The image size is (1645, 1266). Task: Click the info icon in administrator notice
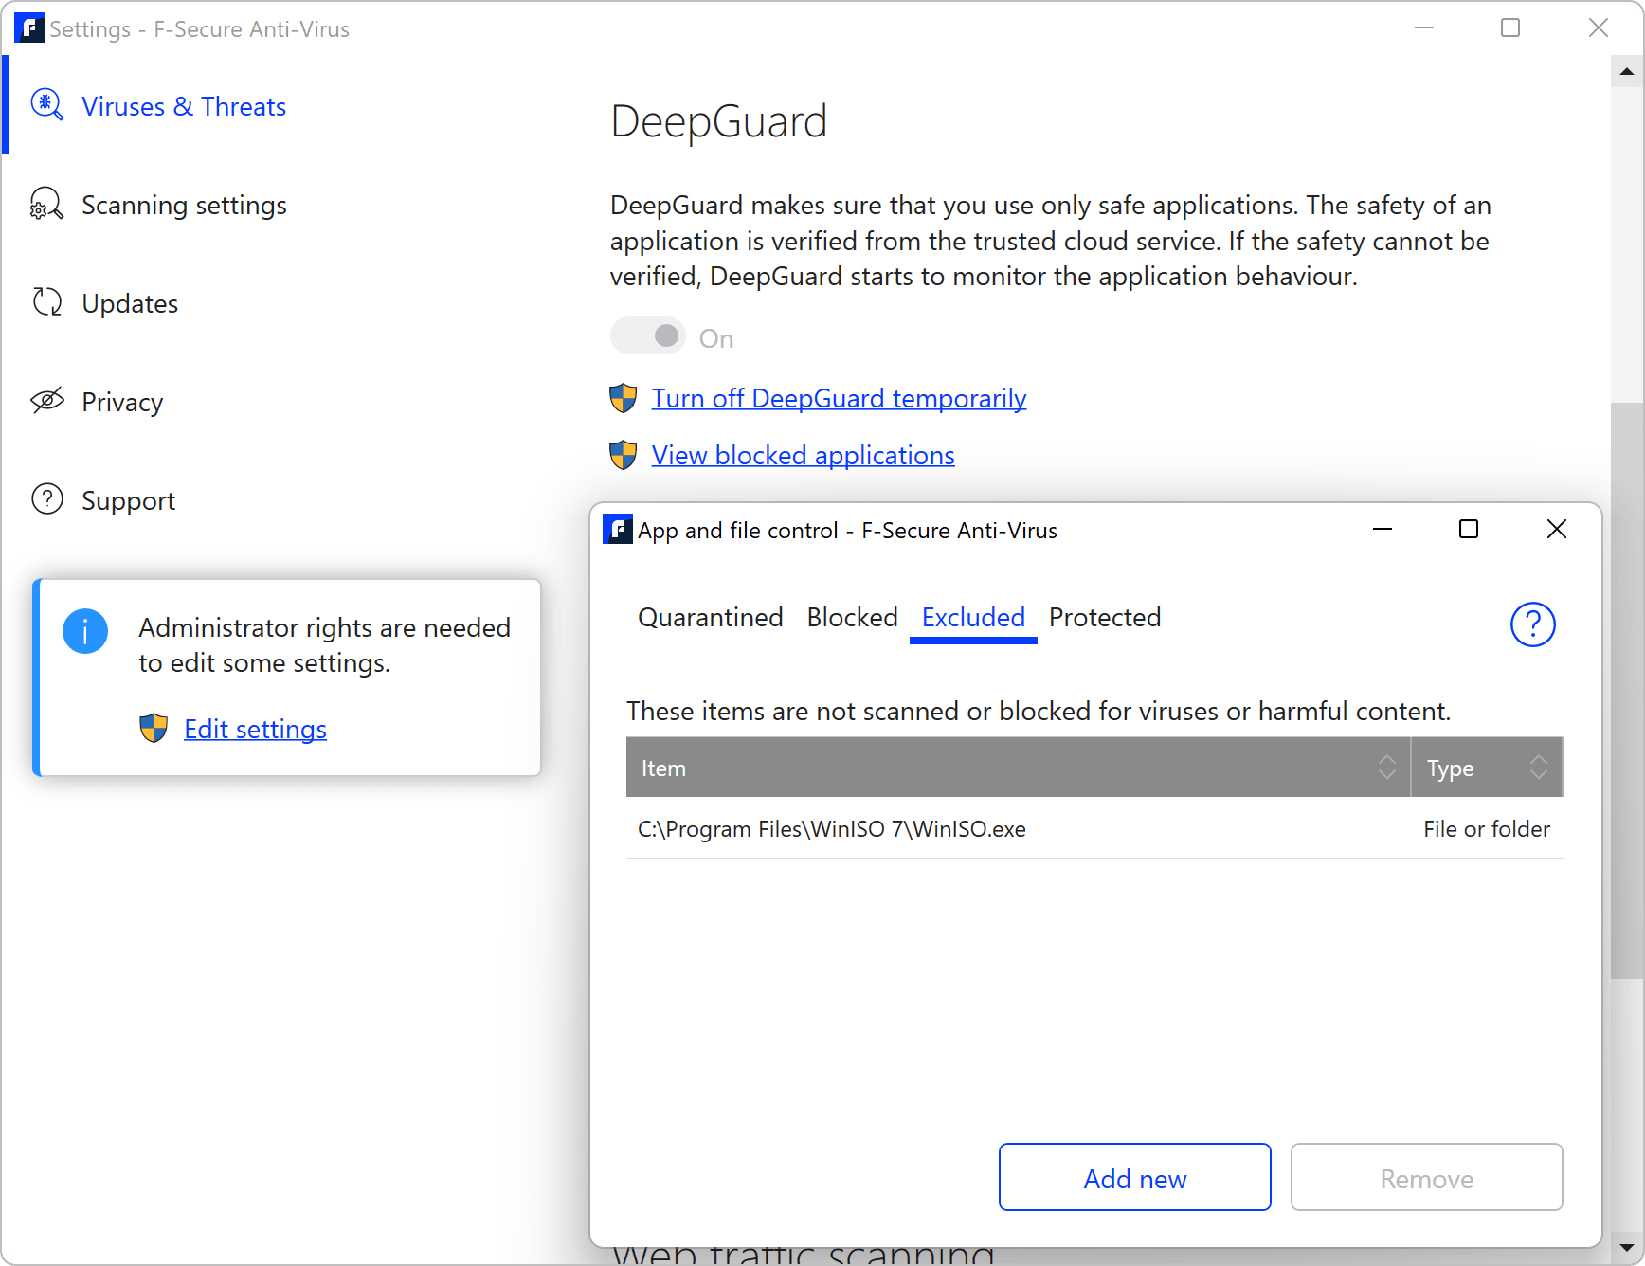tap(85, 630)
